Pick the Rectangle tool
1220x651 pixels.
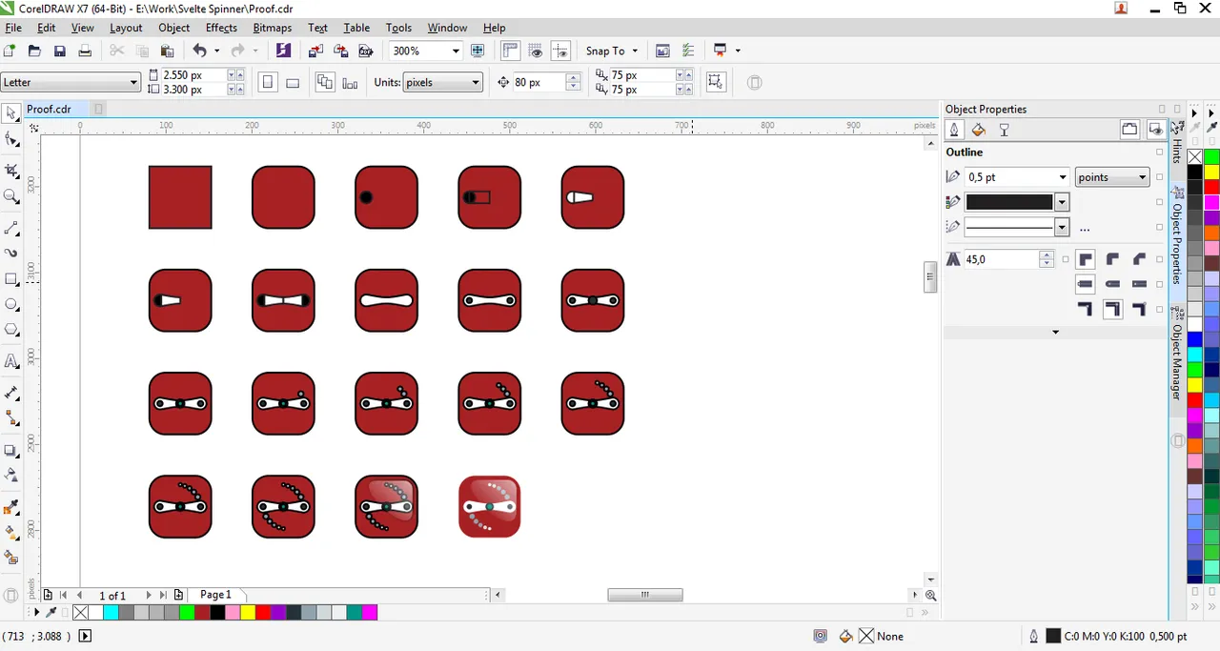pos(11,279)
